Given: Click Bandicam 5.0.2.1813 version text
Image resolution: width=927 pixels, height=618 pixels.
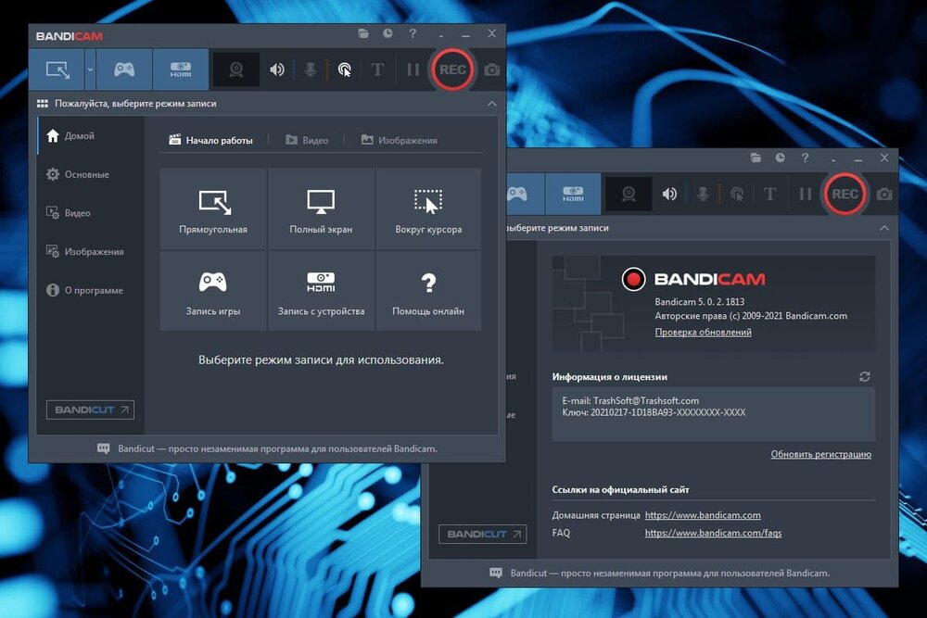Looking at the screenshot, I should coord(699,301).
